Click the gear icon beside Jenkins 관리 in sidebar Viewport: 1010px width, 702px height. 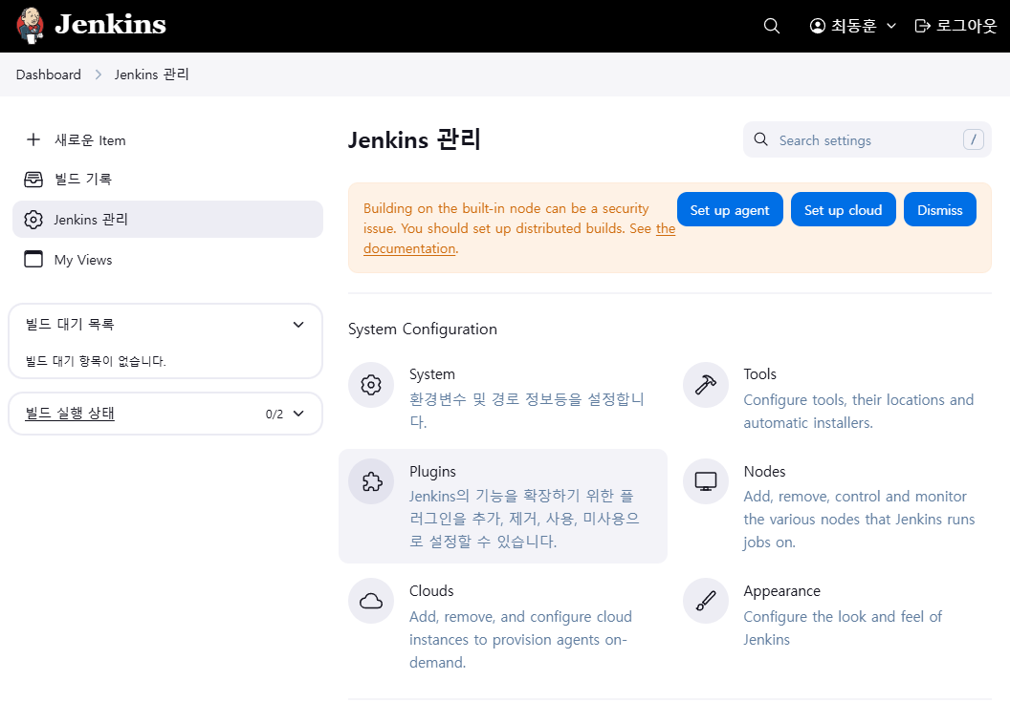[x=33, y=220]
